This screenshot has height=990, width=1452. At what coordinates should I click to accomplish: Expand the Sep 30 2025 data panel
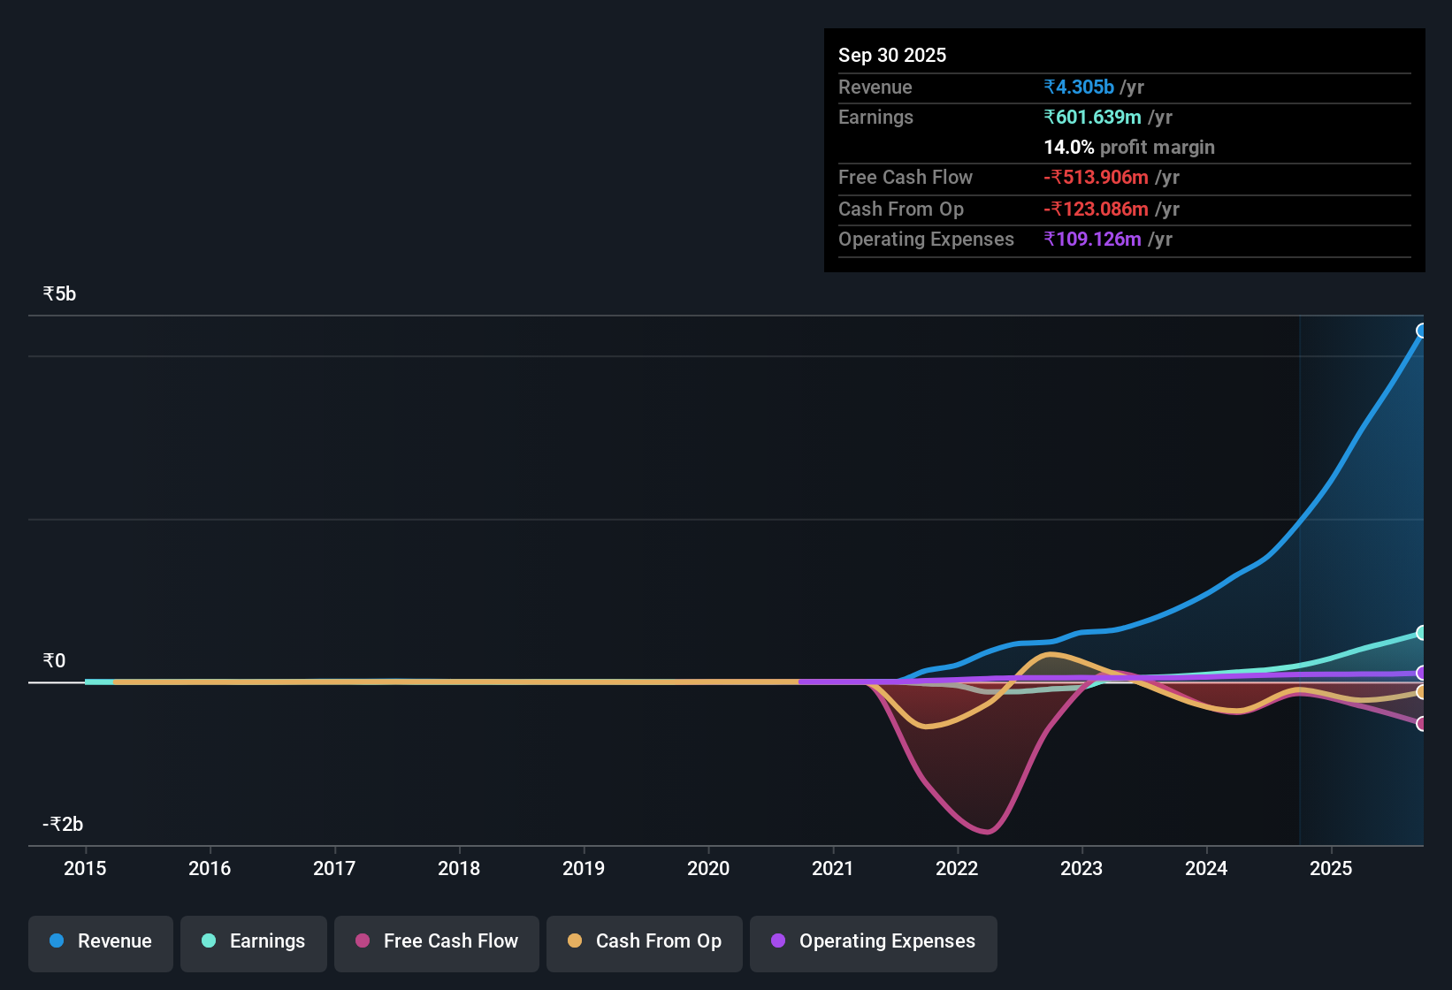pos(892,55)
